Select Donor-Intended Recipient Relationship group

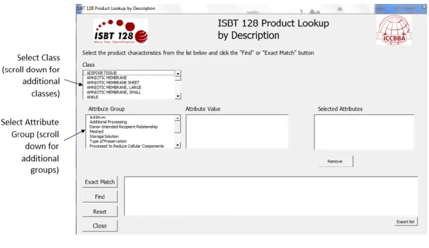coord(130,127)
